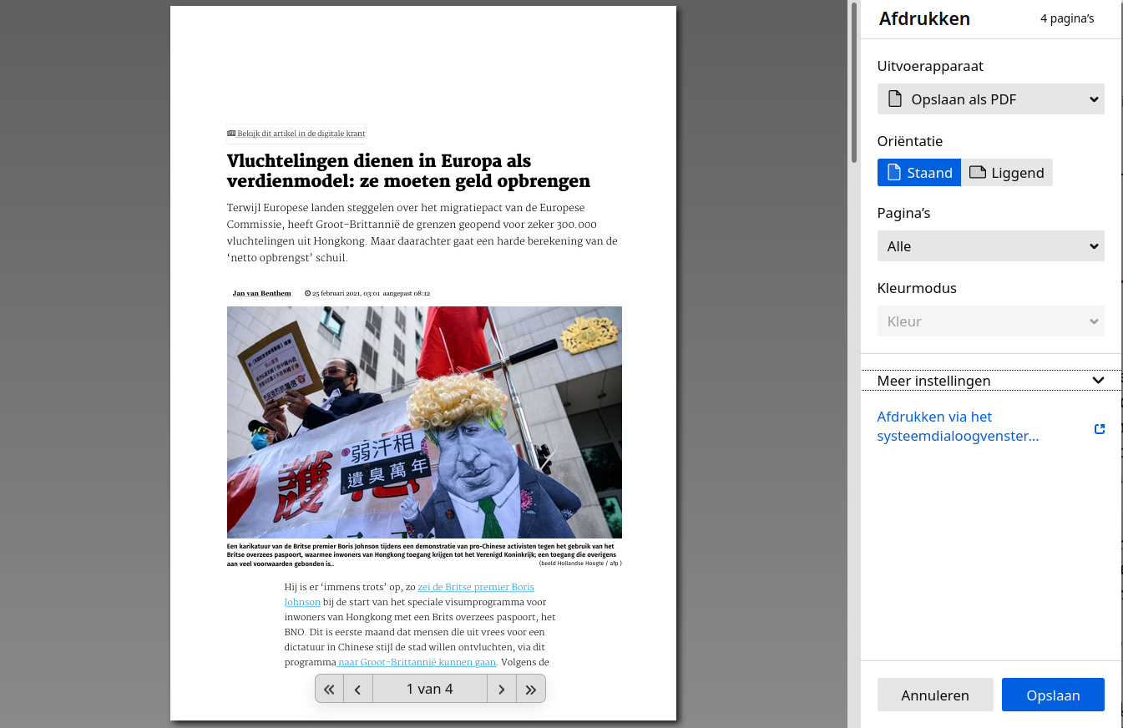Open the Pagina's range dropdown
1123x728 pixels.
pyautogui.click(x=990, y=246)
